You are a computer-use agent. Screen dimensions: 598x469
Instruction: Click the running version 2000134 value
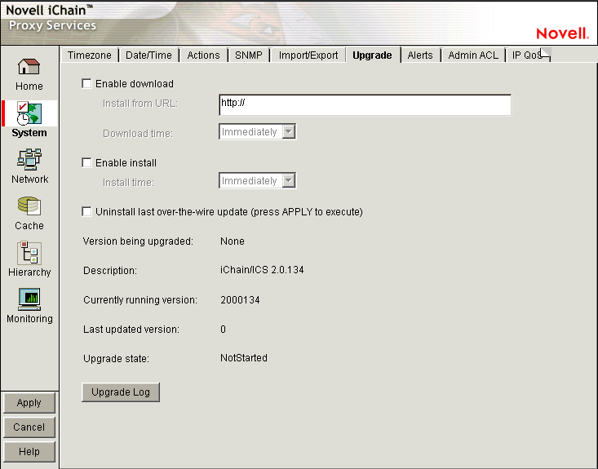tap(240, 300)
